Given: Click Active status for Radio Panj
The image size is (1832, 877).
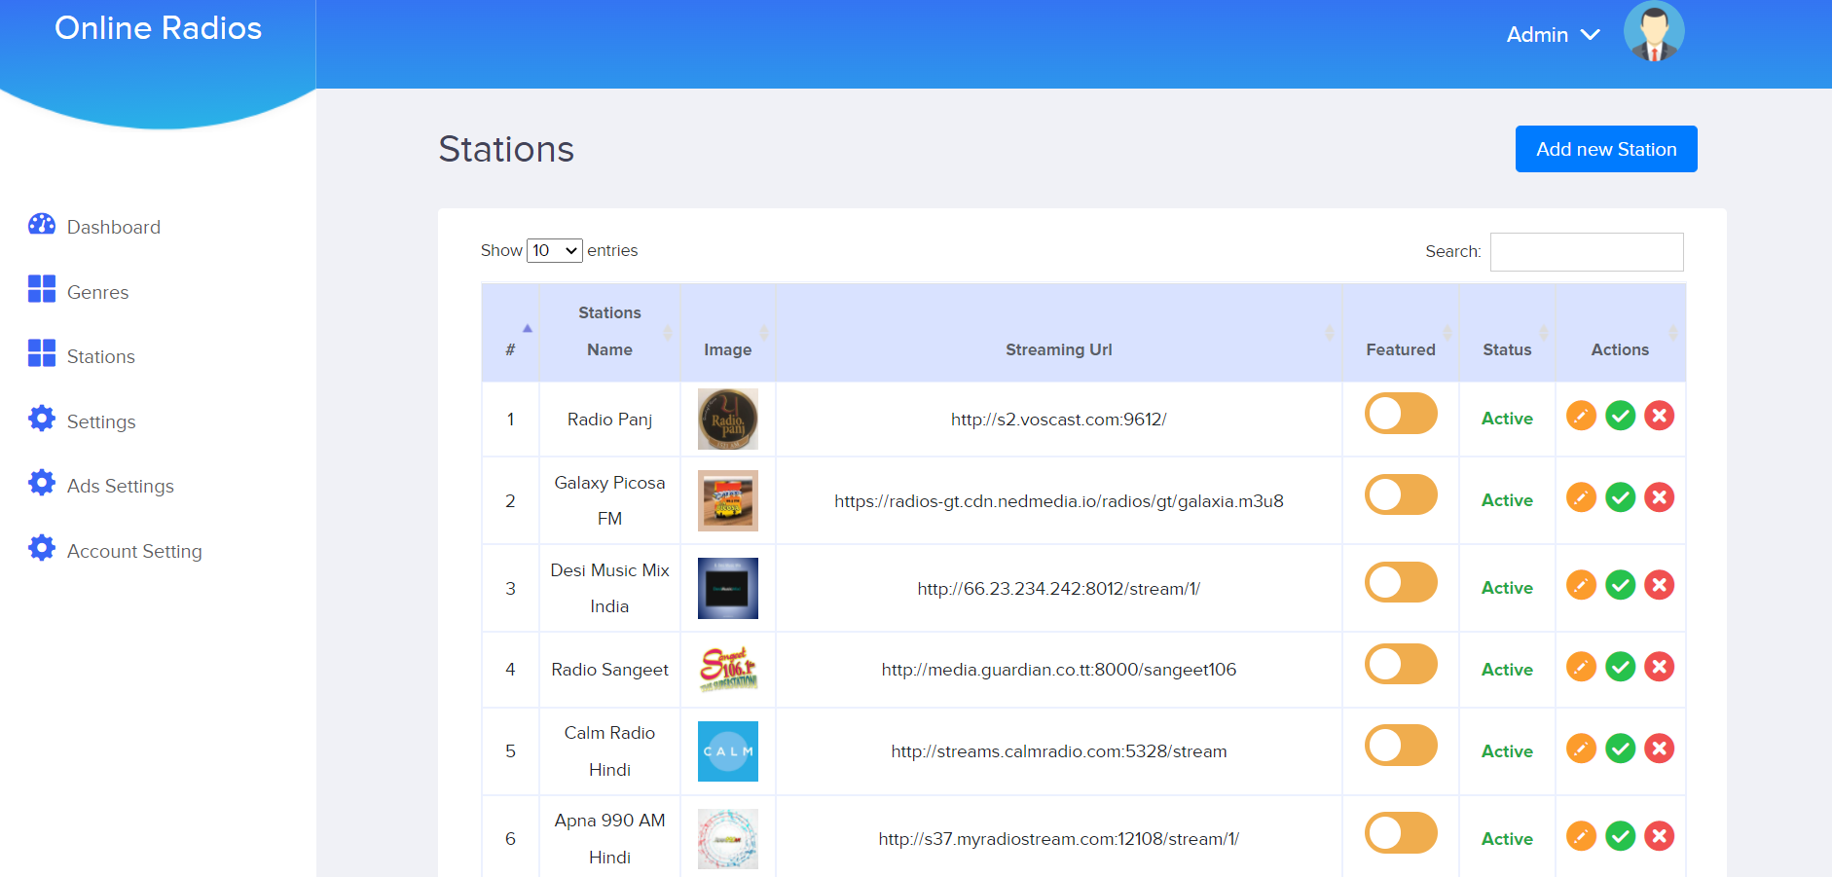Looking at the screenshot, I should tap(1507, 419).
